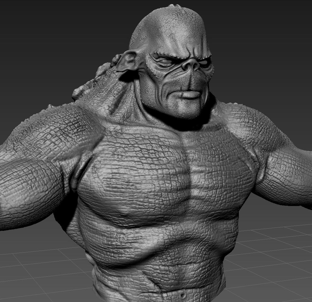
Task: Click the protruding lower lip
Action: [190, 95]
